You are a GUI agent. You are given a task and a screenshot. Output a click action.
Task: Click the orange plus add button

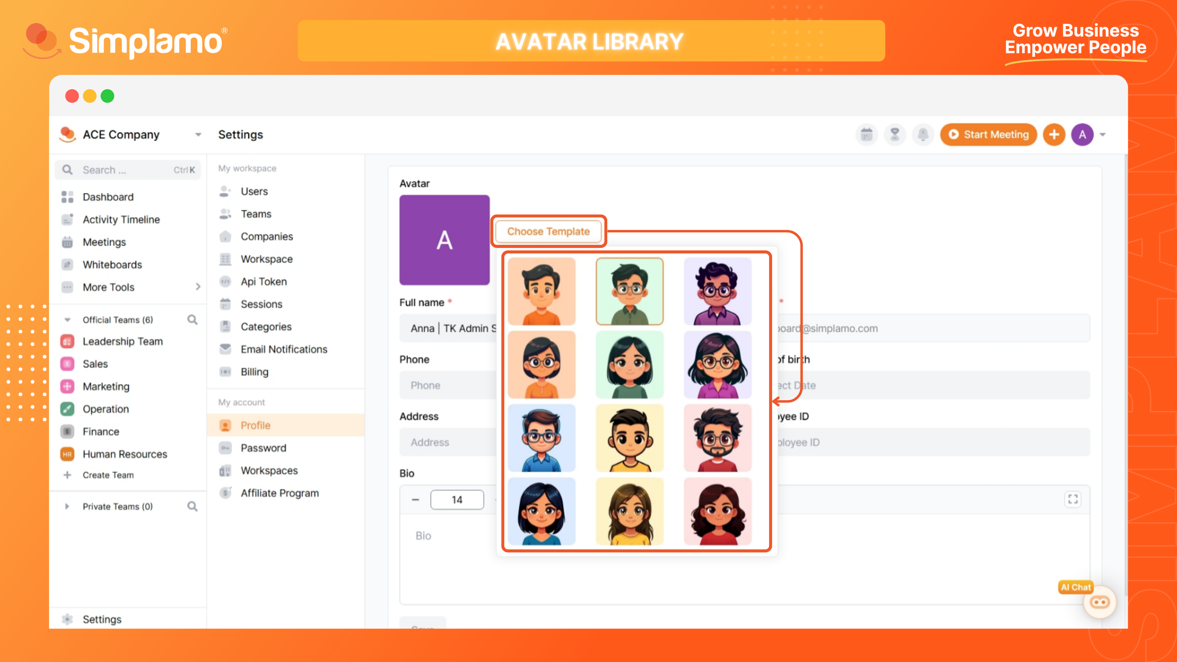[1054, 134]
